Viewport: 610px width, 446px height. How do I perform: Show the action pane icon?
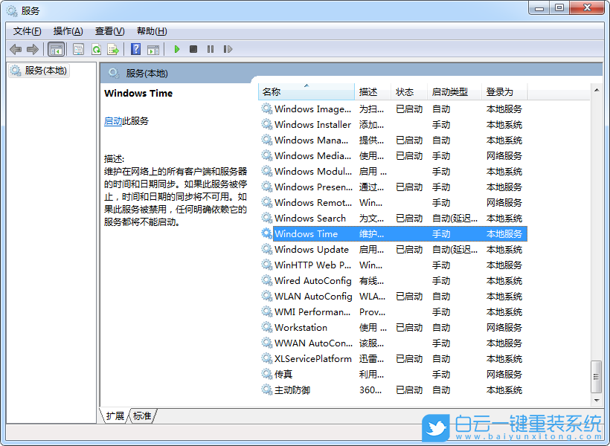point(155,49)
